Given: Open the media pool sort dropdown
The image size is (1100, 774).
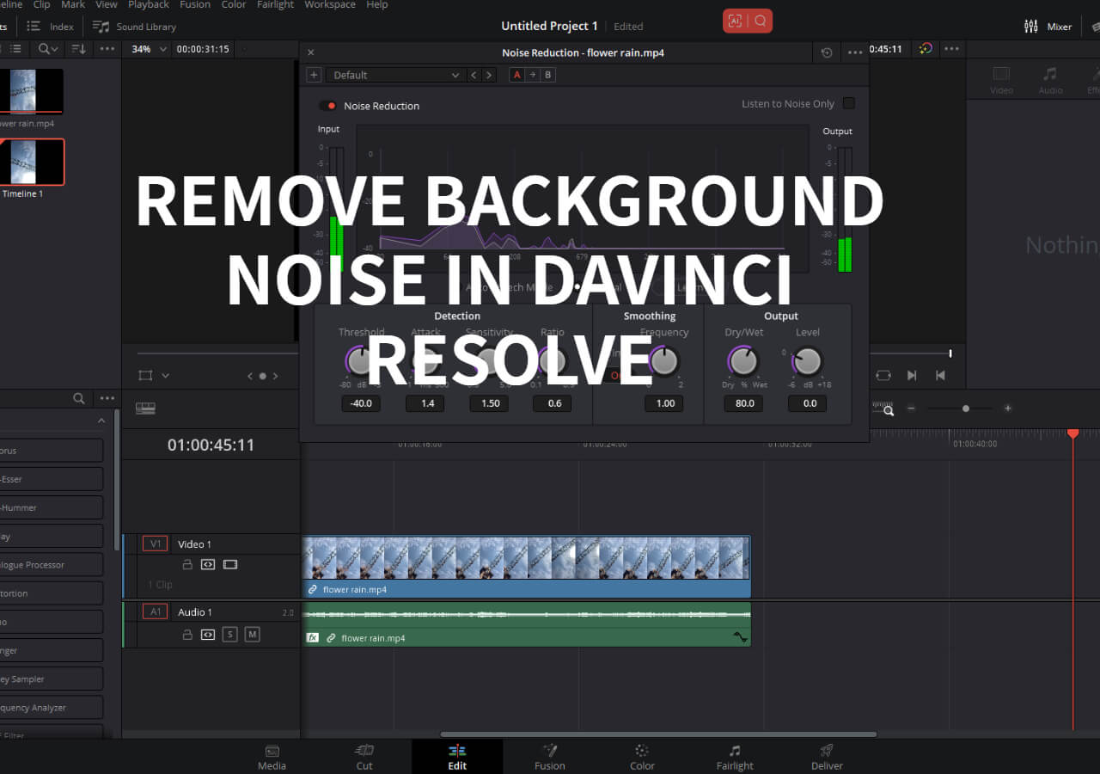Looking at the screenshot, I should [79, 49].
